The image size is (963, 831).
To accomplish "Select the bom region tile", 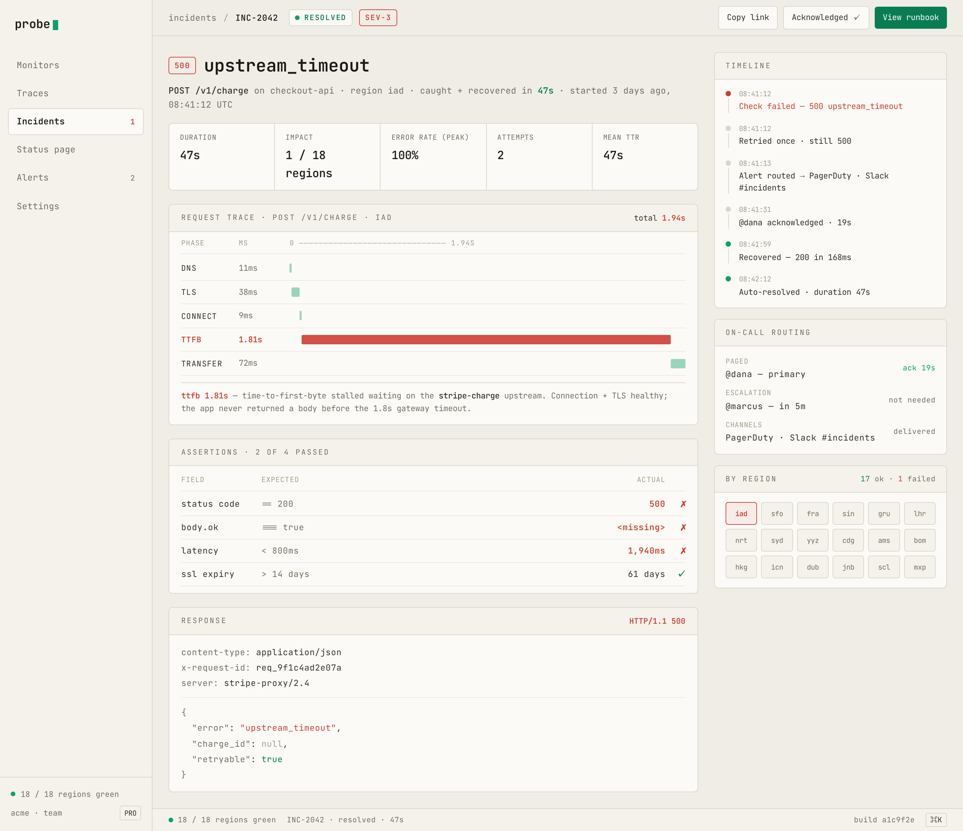I will click(x=919, y=540).
